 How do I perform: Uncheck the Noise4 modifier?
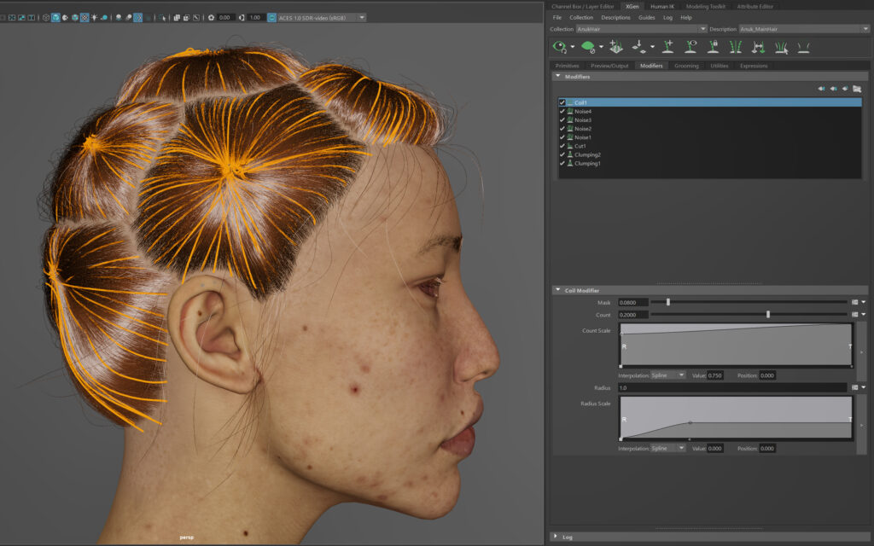(562, 112)
